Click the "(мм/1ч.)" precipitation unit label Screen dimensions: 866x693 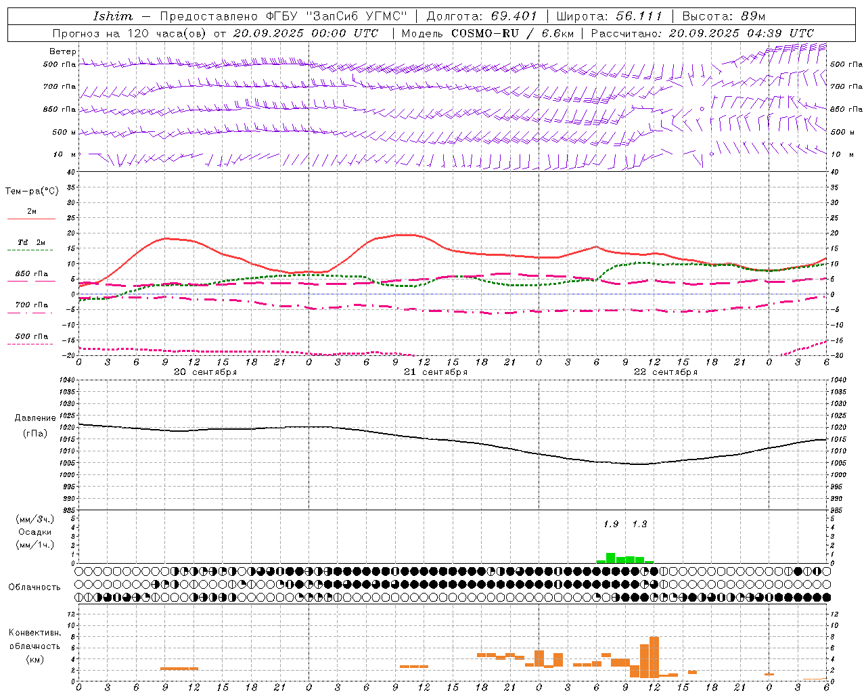(35, 545)
